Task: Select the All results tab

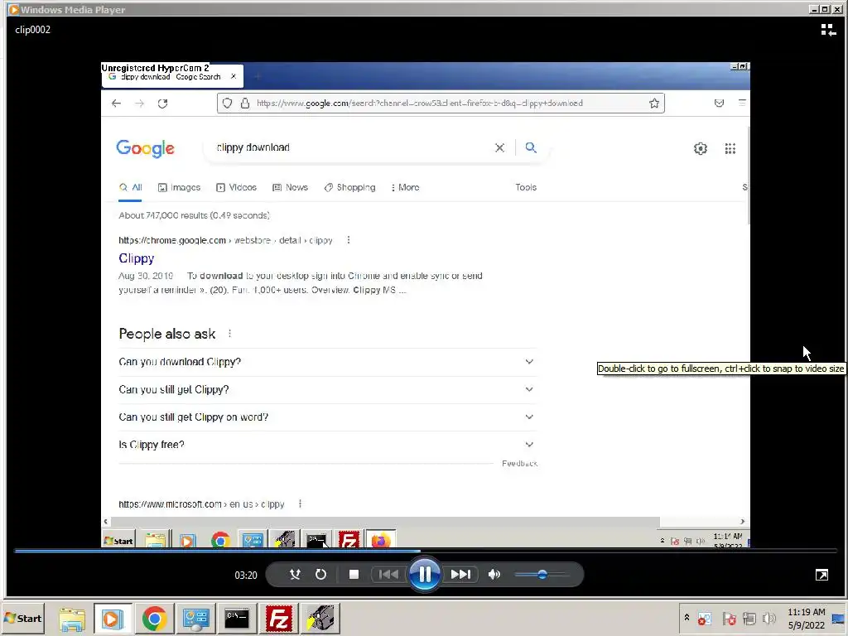Action: (x=130, y=187)
